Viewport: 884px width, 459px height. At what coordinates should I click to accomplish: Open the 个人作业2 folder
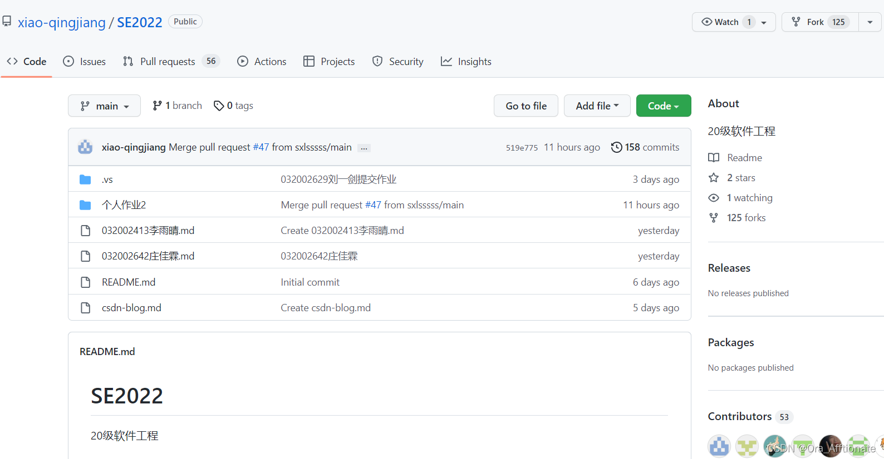pyautogui.click(x=124, y=205)
